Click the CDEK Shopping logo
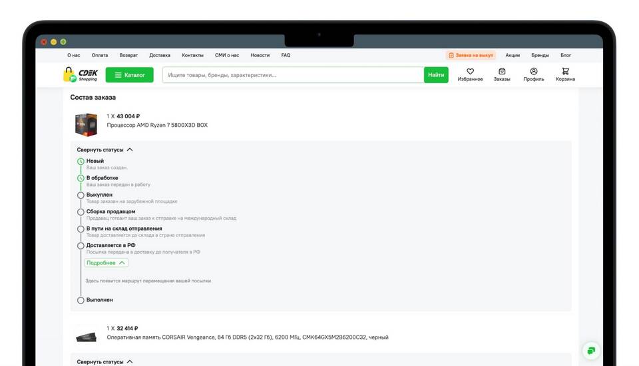Viewport: 639px width, 366px height. pos(81,75)
